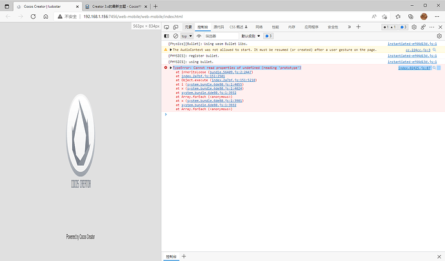Activate the inspect element picker in DevTools

click(x=166, y=27)
